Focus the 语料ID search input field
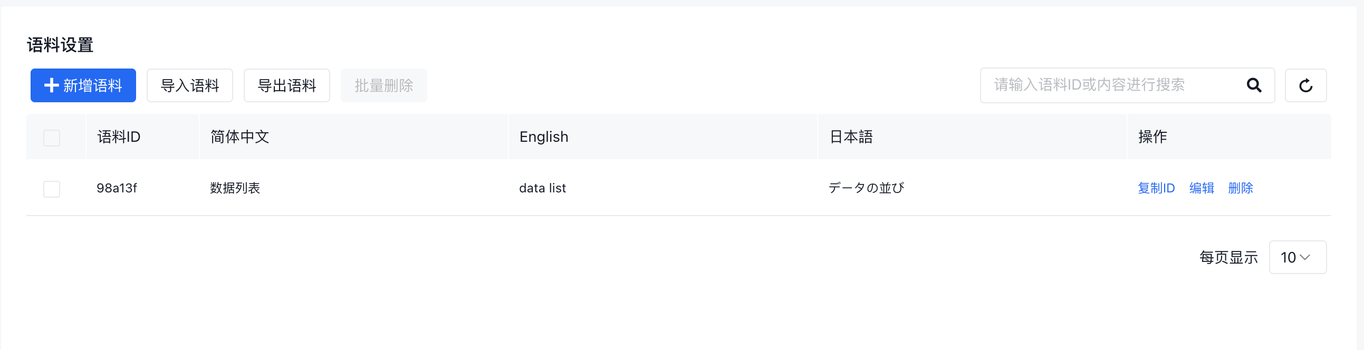The image size is (1364, 350). 1109,85
